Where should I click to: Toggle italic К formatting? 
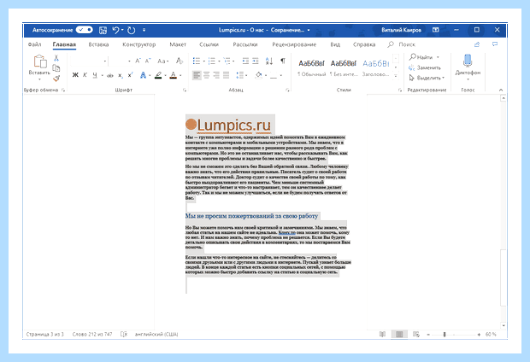(x=85, y=75)
